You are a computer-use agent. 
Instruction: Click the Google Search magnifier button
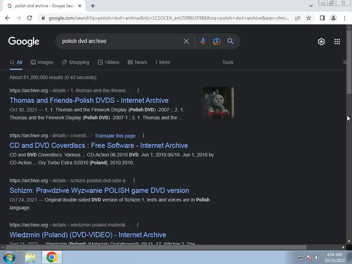coord(230,41)
